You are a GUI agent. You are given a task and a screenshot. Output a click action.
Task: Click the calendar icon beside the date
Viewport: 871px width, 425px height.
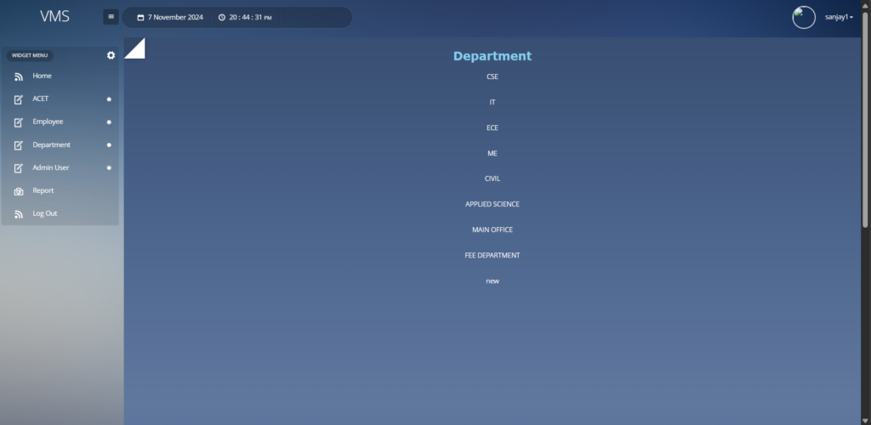(x=140, y=17)
